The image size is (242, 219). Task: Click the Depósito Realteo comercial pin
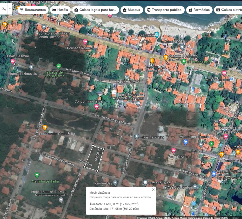tap(214, 174)
